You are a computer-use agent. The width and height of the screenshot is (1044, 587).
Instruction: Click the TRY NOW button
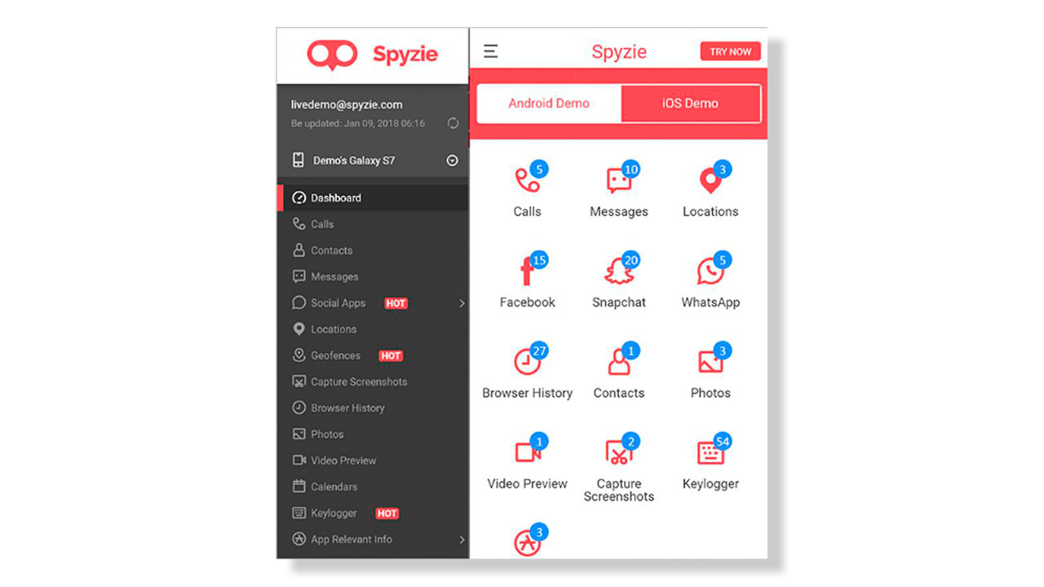coord(731,51)
